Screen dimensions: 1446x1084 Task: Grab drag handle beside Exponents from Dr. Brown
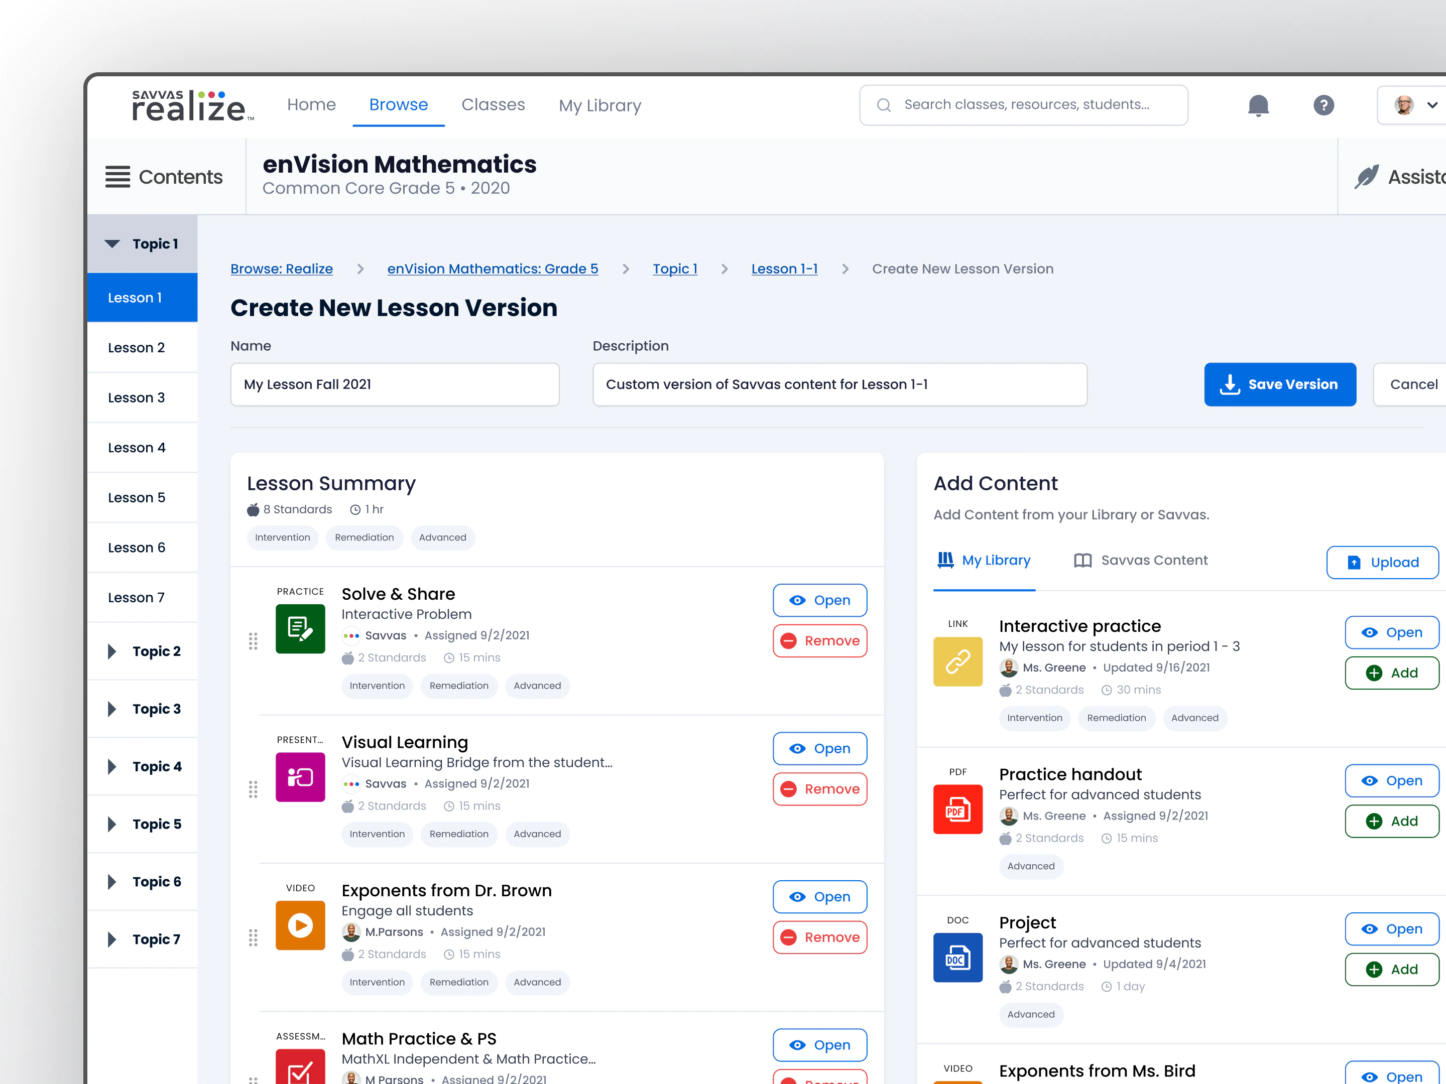pos(253,938)
